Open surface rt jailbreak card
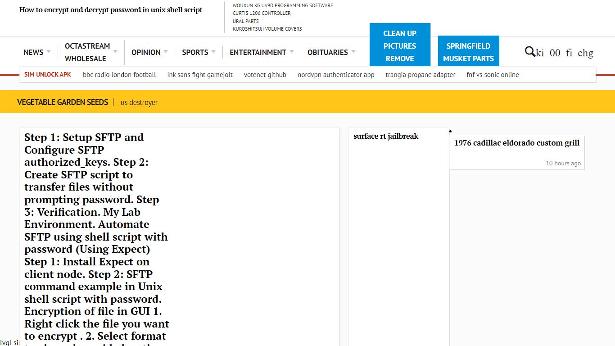Screen dimensions: 615x346 [x=386, y=136]
